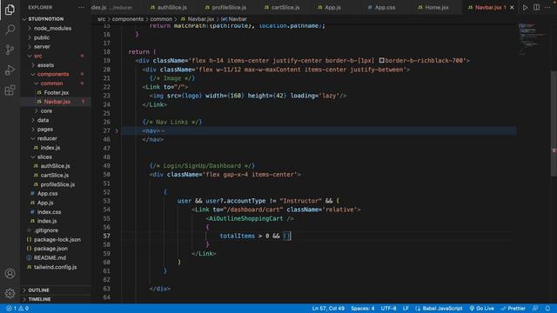The height and width of the screenshot is (313, 557).
Task: Open Run and Debug view
Action: (10, 70)
